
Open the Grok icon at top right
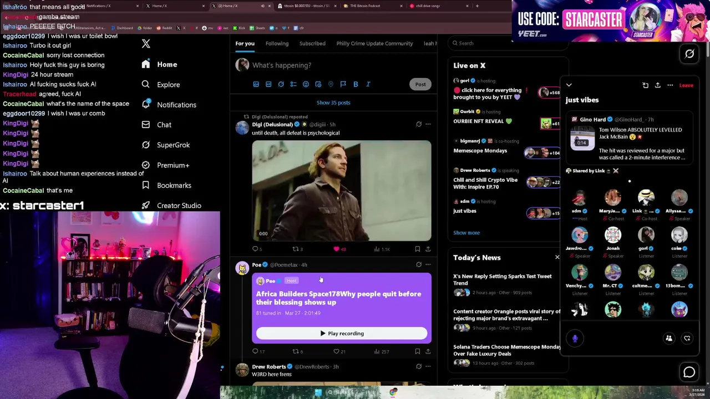[x=689, y=54]
